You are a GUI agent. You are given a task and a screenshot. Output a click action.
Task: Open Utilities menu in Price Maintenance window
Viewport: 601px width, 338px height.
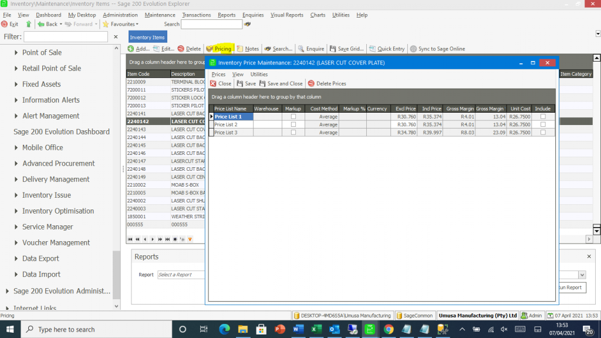pyautogui.click(x=259, y=75)
